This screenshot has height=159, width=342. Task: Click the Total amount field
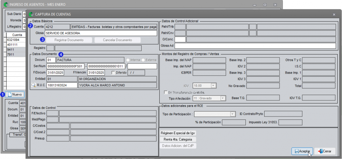click(319, 86)
